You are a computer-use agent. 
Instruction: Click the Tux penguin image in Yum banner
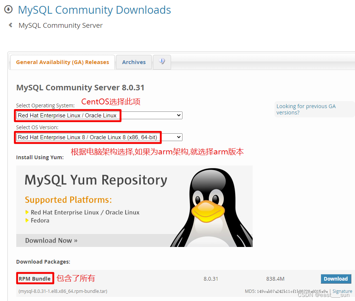pos(212,208)
